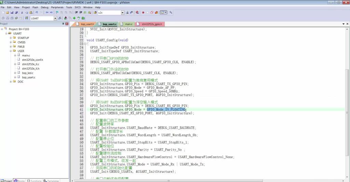The width and height of the screenshot is (350, 182).
Task: Switch to the Functions panel tab
Action: [x=34, y=180]
